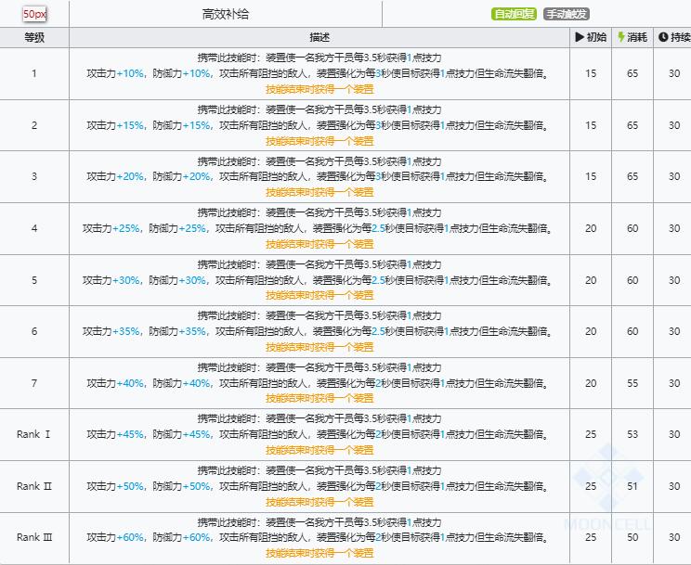This screenshot has width=691, height=565.
Task: Click the 攻击力+25% description line
Action: point(319,228)
